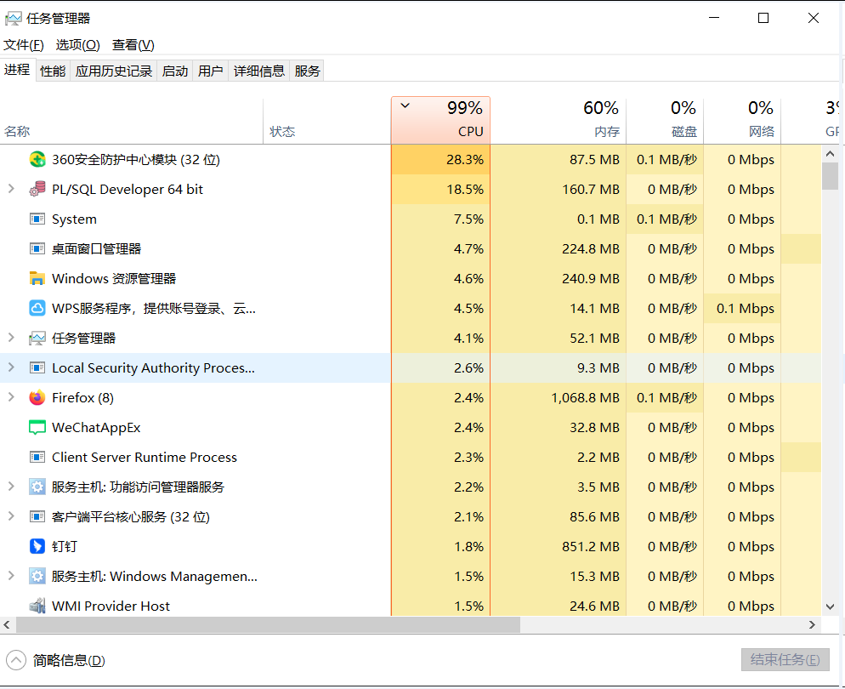Viewport: 845px width, 689px height.
Task: Sort processes by the 内存 column
Action: pos(559,120)
